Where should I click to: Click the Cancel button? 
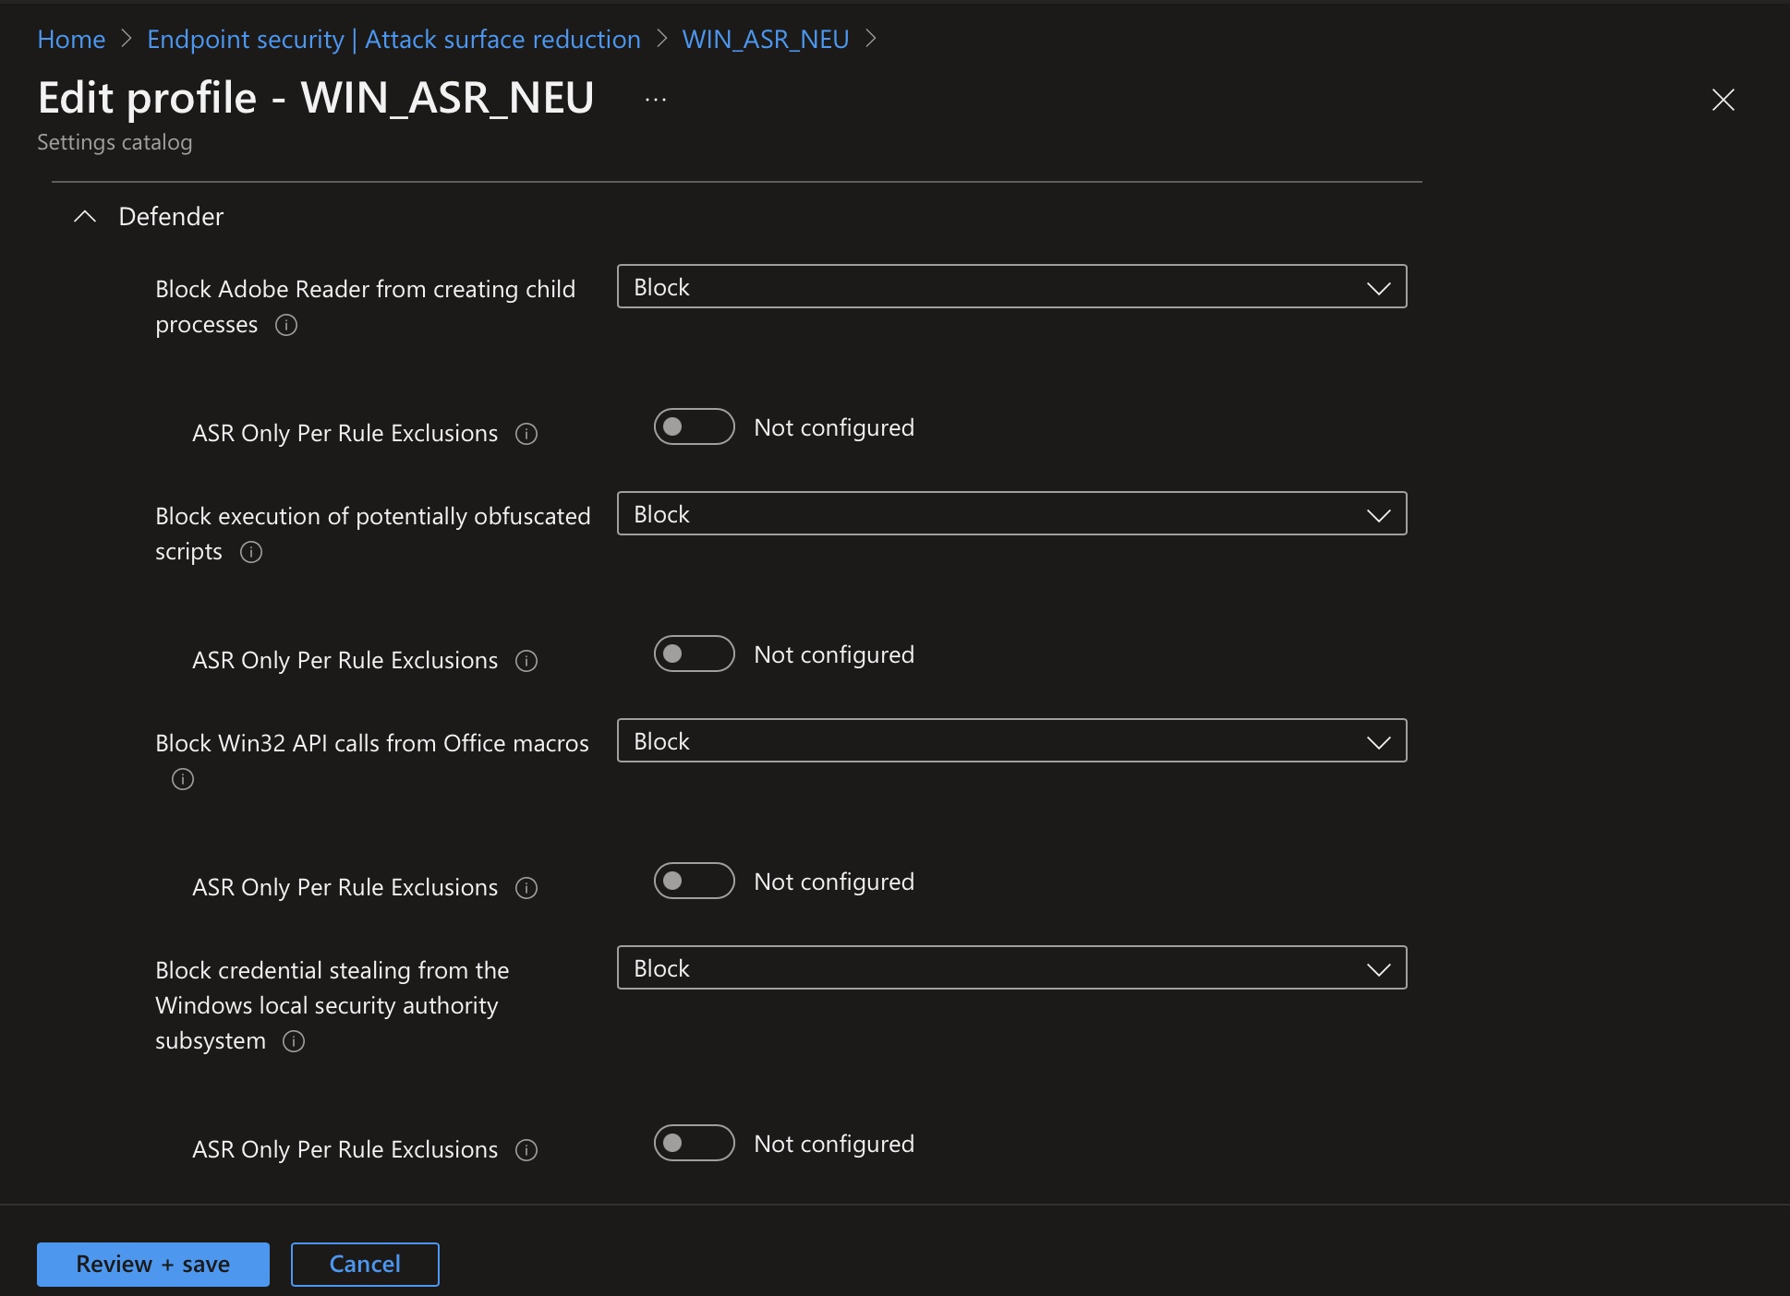click(x=365, y=1264)
